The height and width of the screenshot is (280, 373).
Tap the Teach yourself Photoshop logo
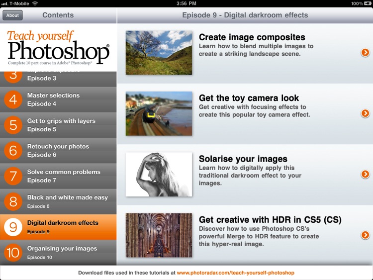[x=58, y=48]
